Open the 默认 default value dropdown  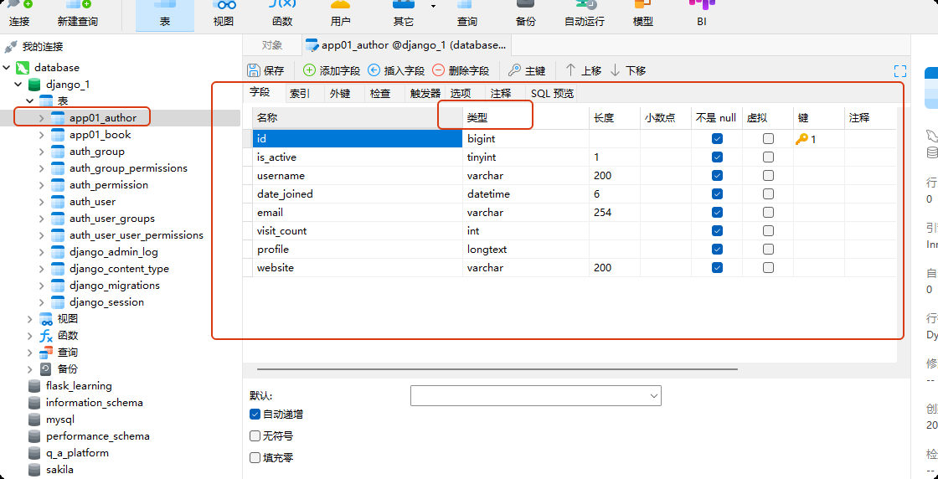535,396
